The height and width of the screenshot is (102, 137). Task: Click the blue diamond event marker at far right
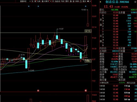(86, 6)
